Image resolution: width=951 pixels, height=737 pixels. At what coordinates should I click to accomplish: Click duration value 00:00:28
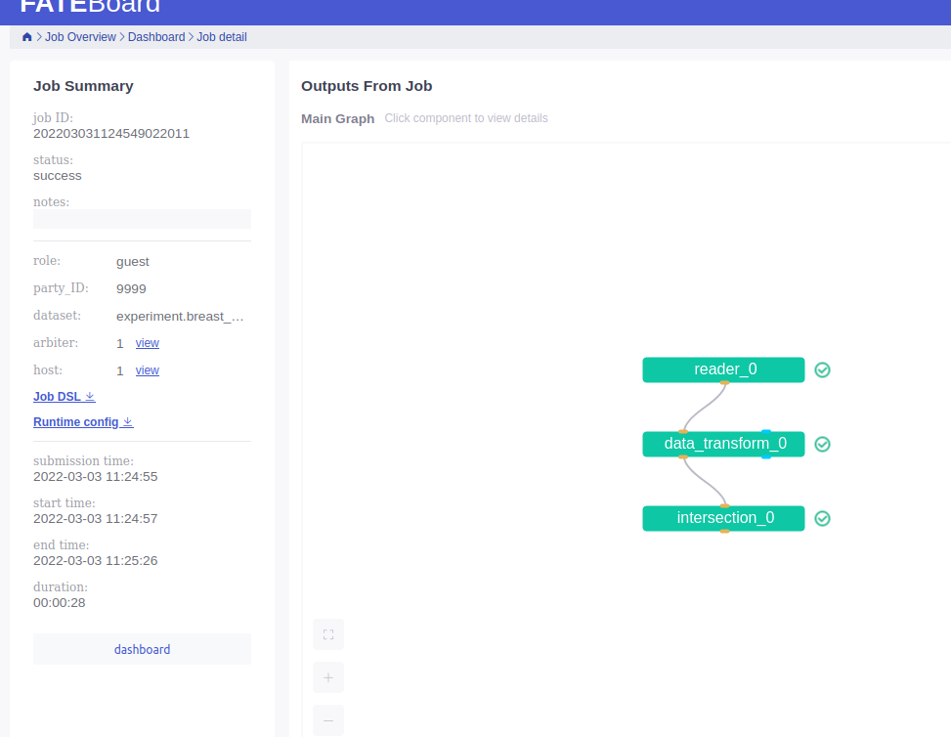point(60,603)
